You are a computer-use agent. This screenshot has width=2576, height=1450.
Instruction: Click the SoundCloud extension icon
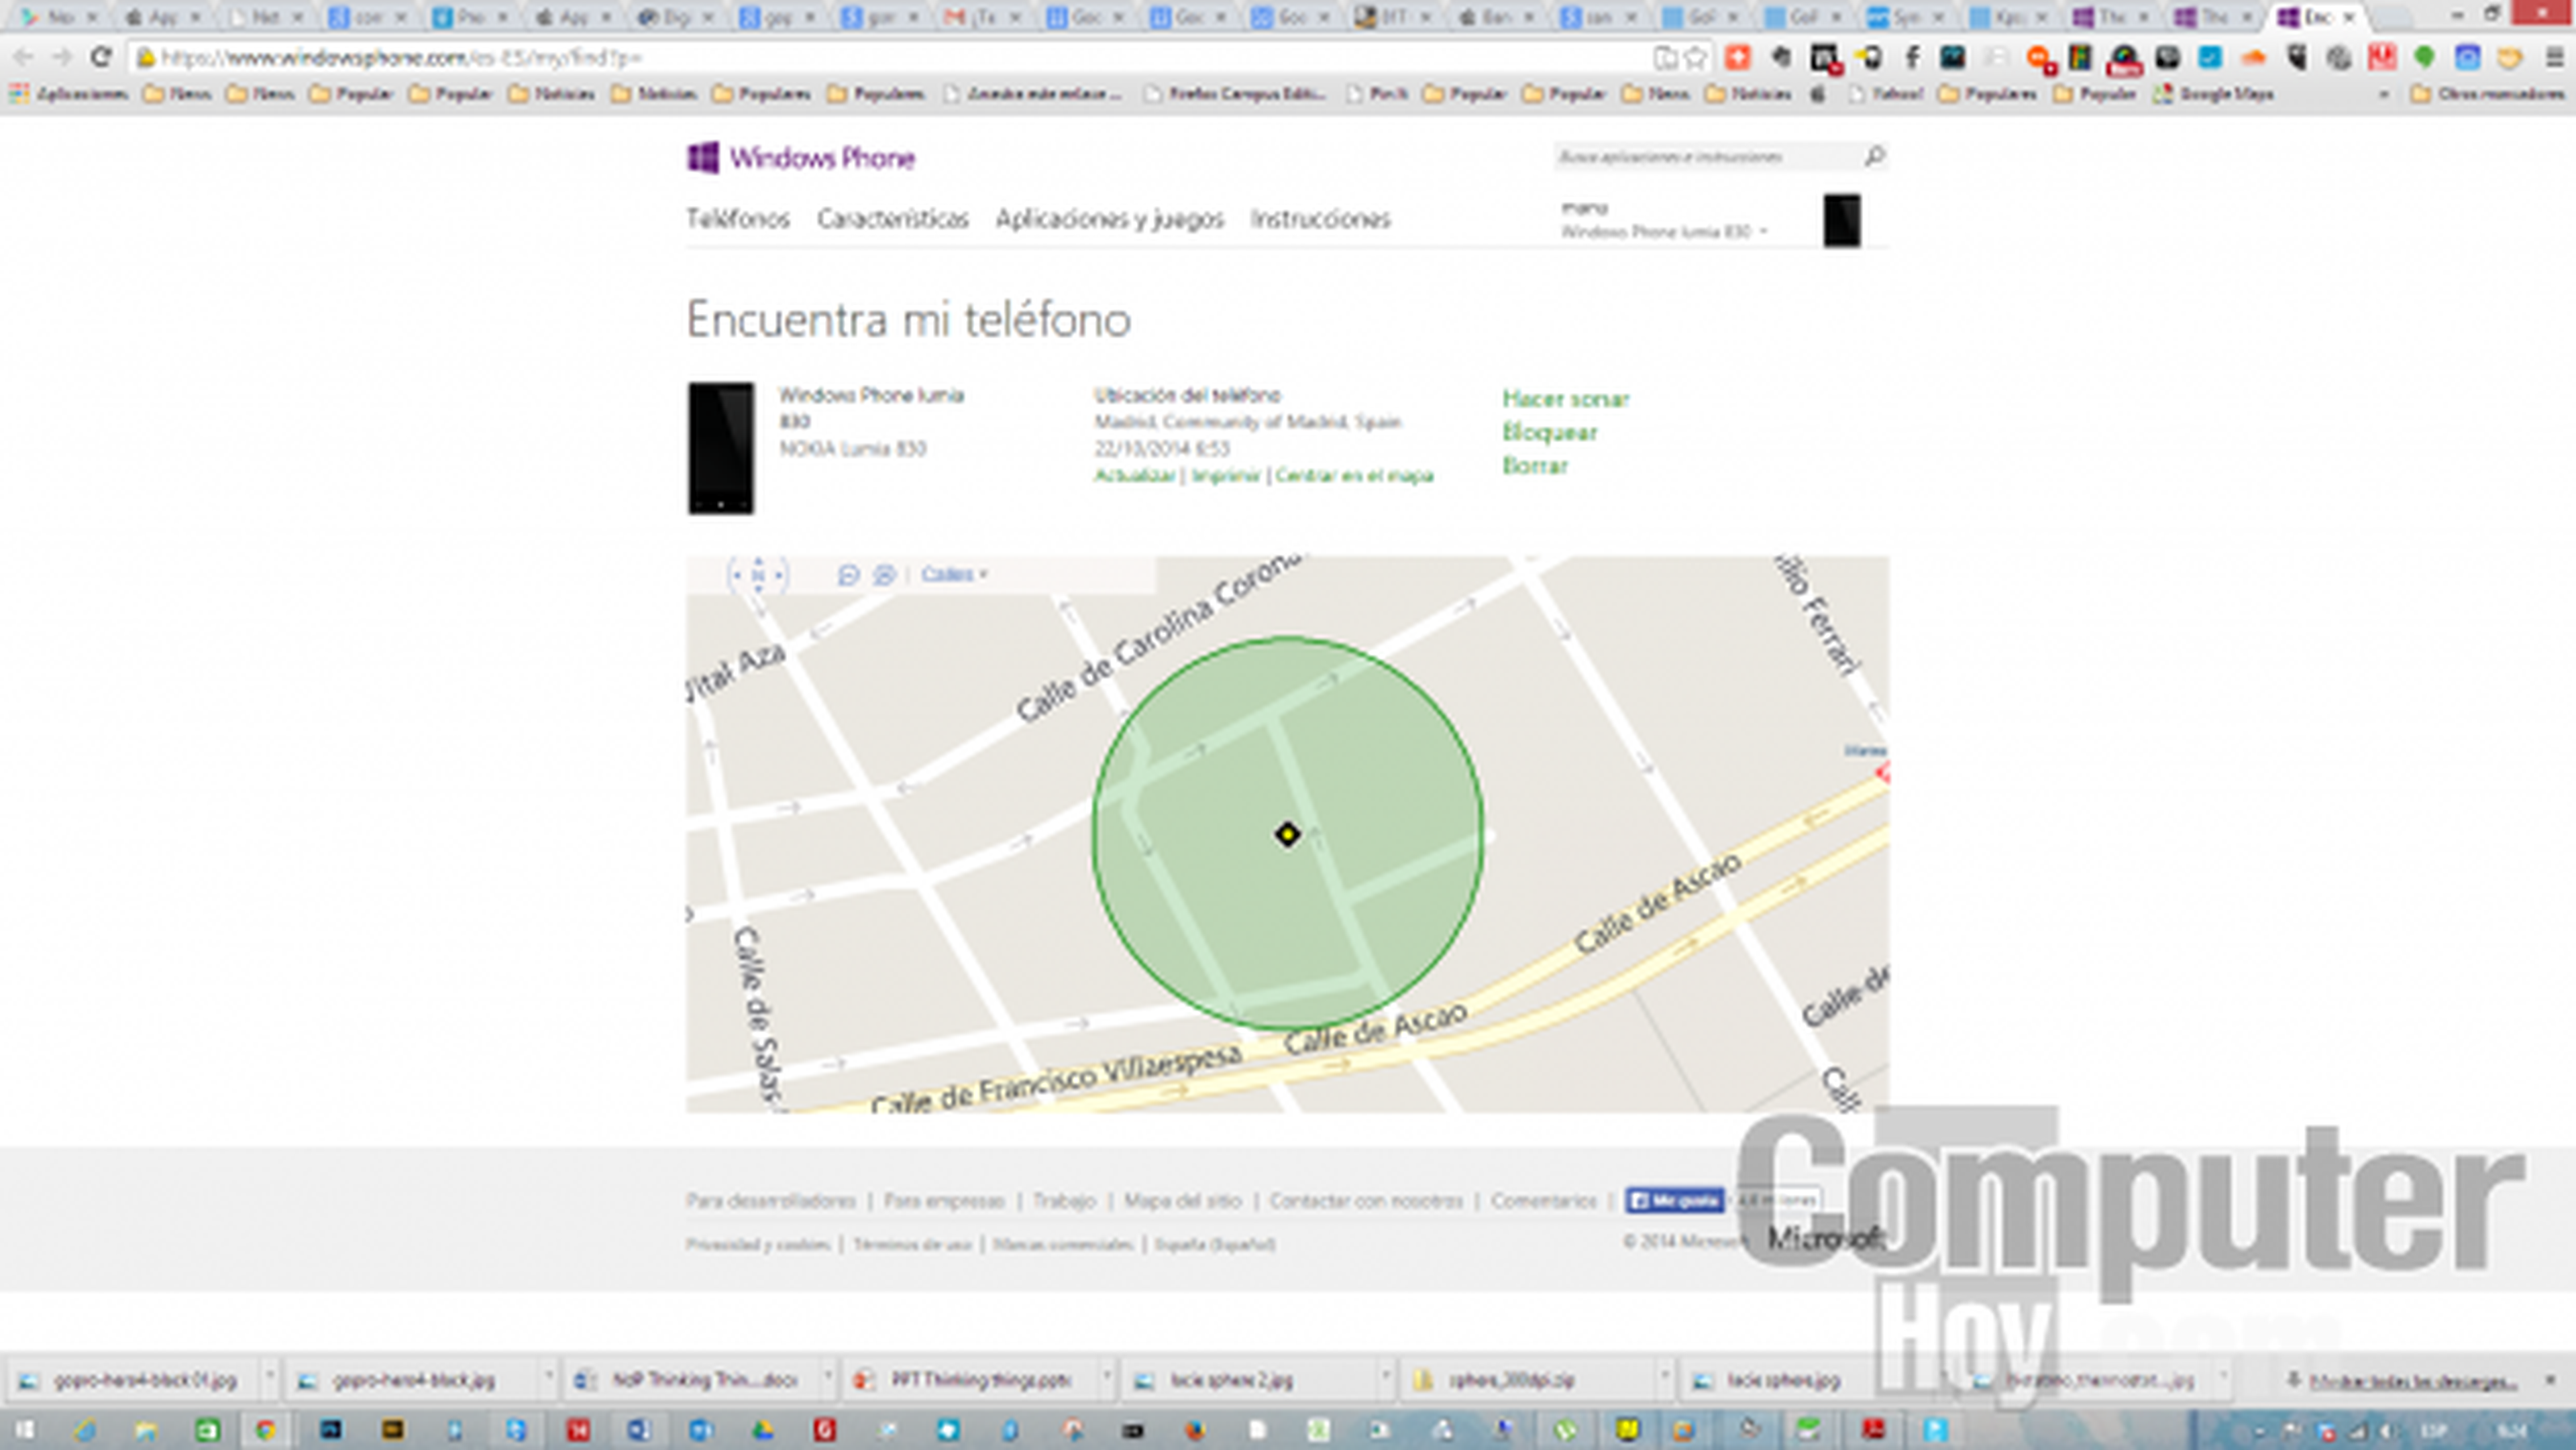(2253, 58)
